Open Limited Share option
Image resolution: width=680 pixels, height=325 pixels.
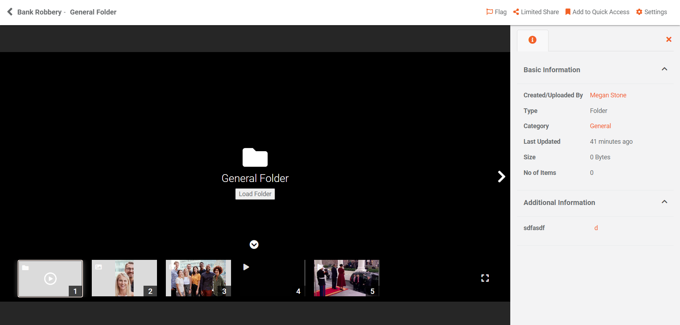[536, 12]
